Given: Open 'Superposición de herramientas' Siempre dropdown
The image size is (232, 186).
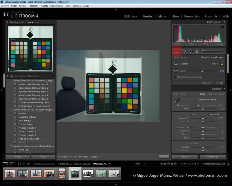Looking at the screenshot, I should coord(96,157).
